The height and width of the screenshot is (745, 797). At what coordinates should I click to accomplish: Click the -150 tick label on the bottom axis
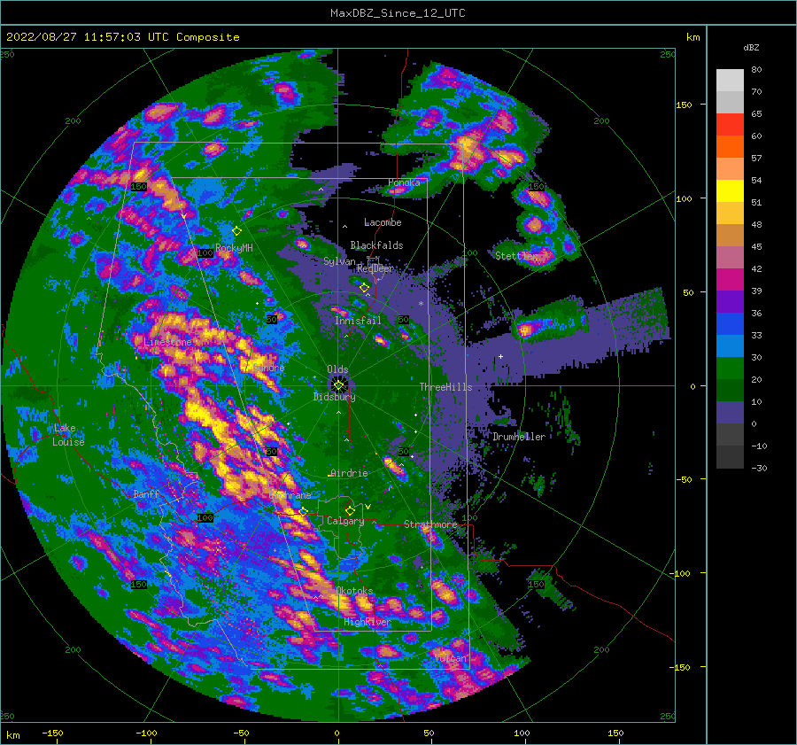(52, 733)
